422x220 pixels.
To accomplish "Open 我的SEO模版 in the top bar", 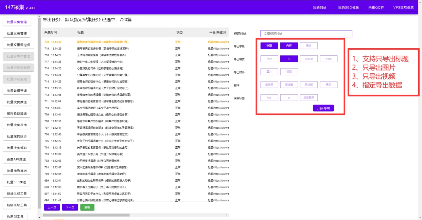I will coord(348,7).
